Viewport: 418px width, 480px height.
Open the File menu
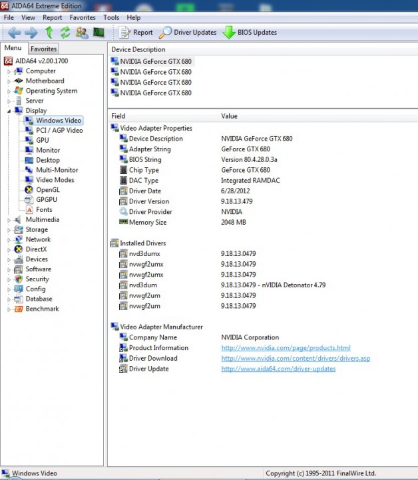click(x=9, y=18)
